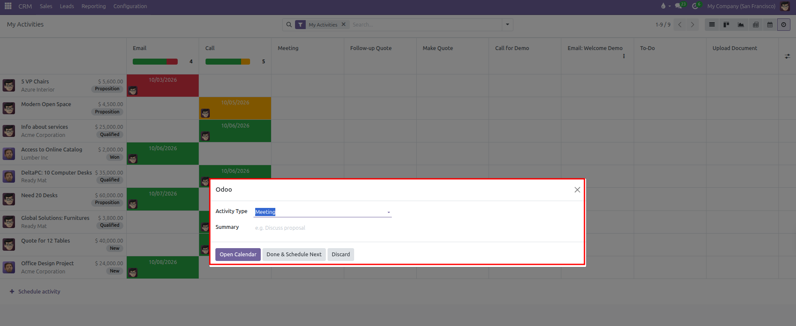
Task: Switch to calendar view
Action: pos(769,25)
